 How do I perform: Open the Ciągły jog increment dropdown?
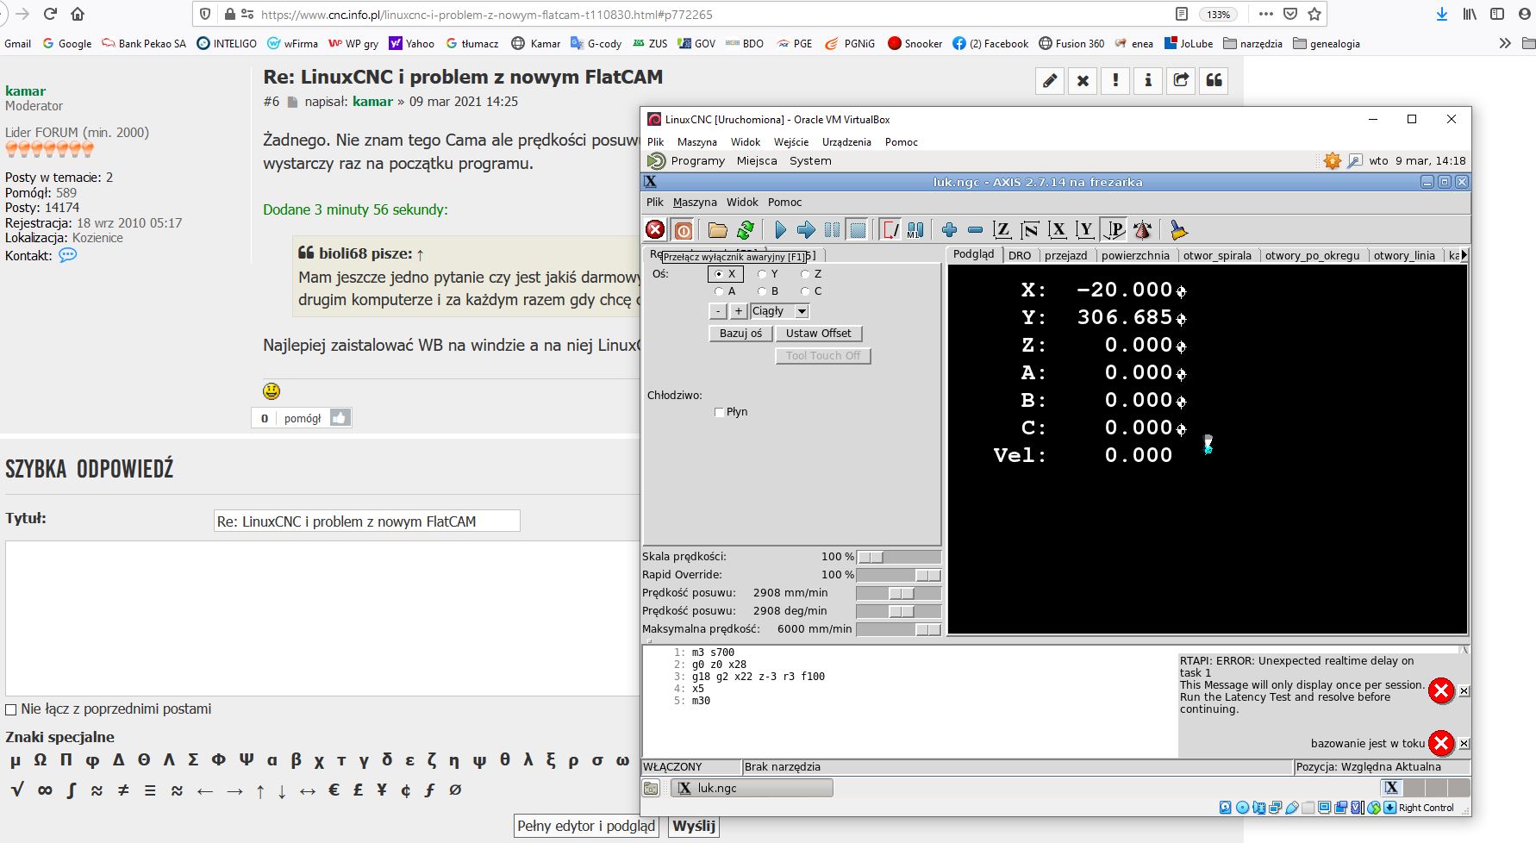pos(802,311)
